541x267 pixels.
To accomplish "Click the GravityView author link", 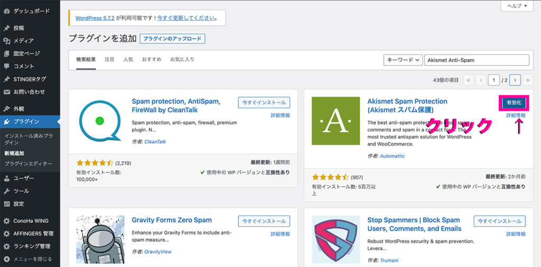I will tap(157, 252).
